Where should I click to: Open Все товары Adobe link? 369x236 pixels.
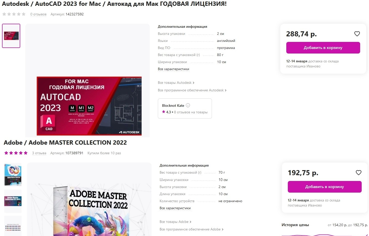click(x=174, y=222)
